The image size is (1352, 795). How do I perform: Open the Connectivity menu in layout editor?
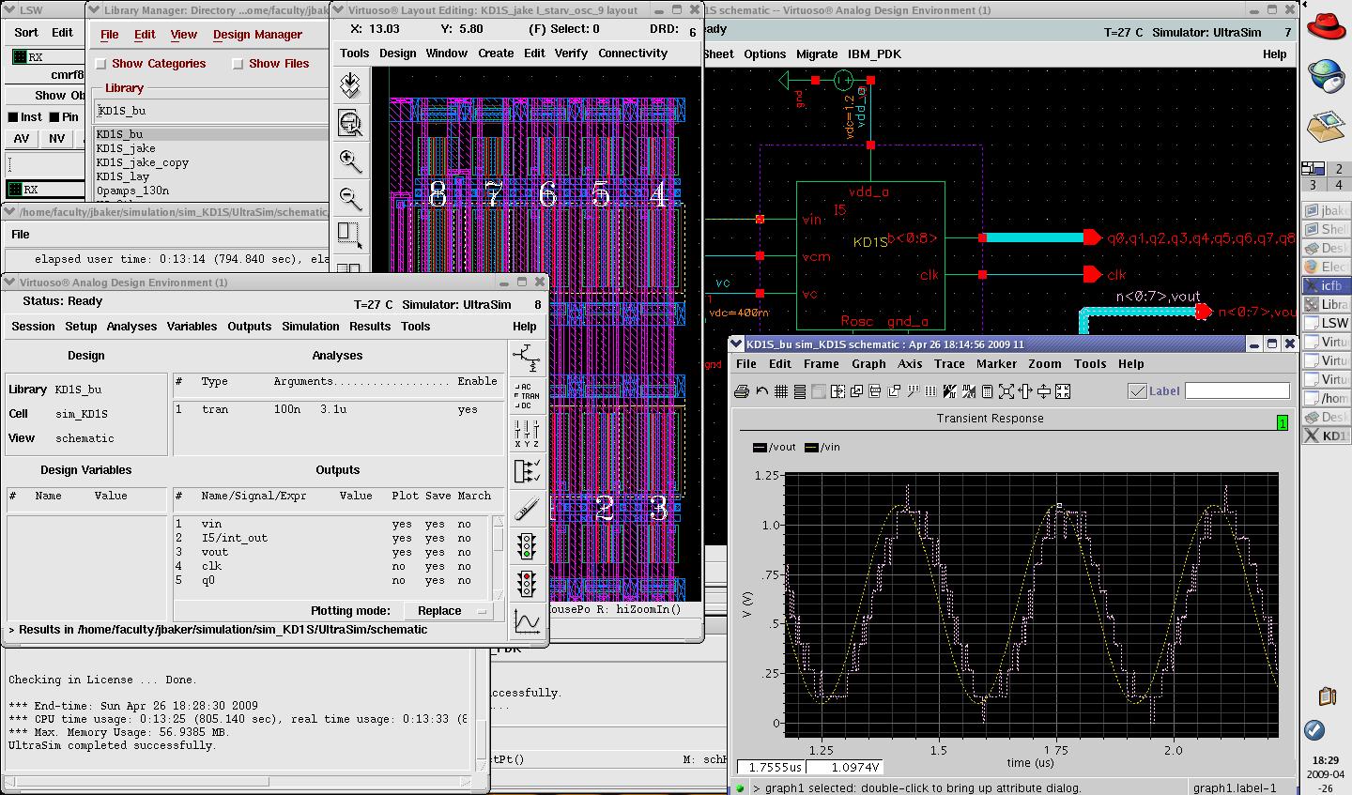click(x=633, y=54)
